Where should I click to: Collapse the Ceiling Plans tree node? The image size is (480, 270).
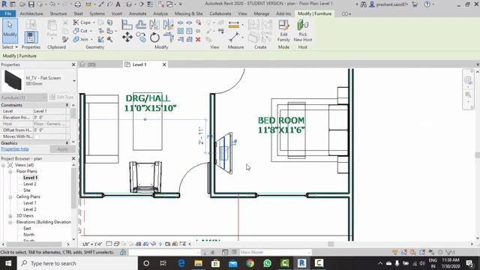(10, 196)
